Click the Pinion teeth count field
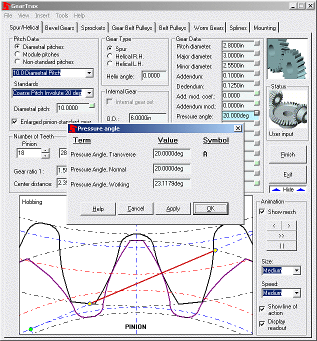317x341 pixels. point(29,153)
